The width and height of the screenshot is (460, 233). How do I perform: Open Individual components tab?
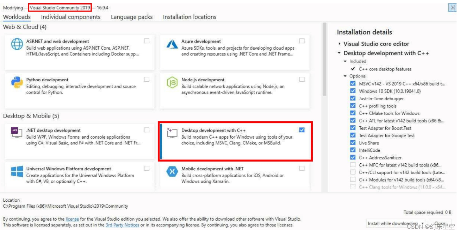tap(71, 17)
